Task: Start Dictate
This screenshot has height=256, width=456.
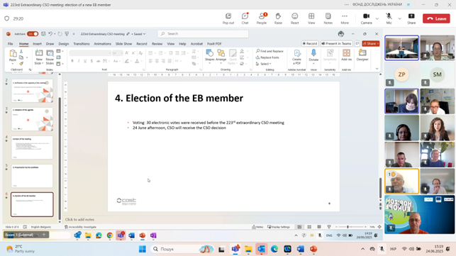Action: [313, 55]
